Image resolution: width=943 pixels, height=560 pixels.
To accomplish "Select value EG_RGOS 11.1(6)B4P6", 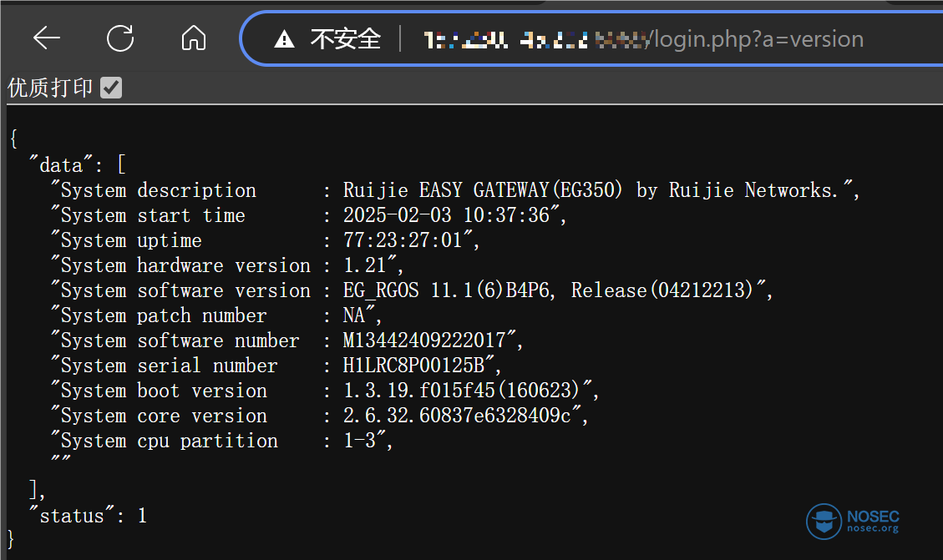I will 447,290.
